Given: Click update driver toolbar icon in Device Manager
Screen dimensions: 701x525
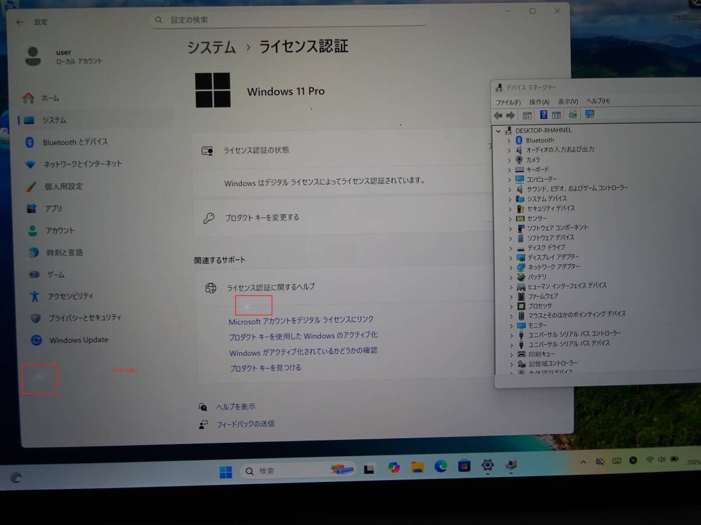Looking at the screenshot, I should click(572, 115).
